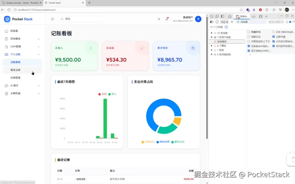This screenshot has width=295, height=184.
Task: Click the 总收入 card up-arrow icon
Action: pyautogui.click(x=91, y=48)
